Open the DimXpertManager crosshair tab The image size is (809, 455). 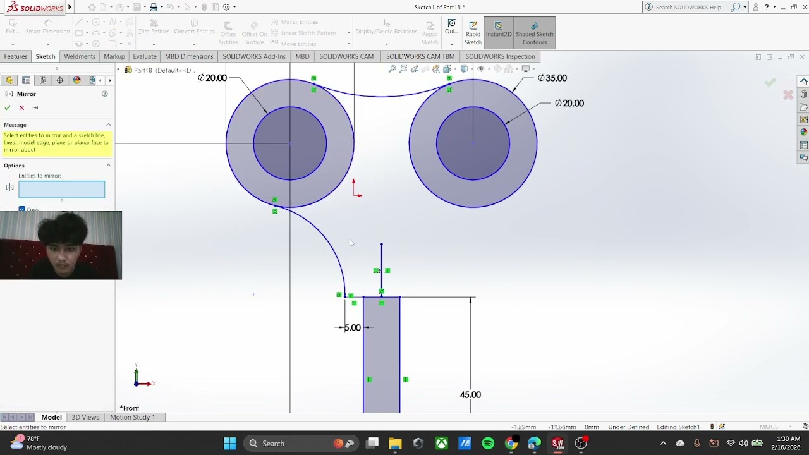pos(60,80)
